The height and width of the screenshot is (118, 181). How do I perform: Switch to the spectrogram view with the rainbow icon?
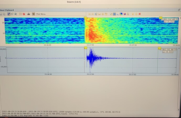[x=121, y=14]
